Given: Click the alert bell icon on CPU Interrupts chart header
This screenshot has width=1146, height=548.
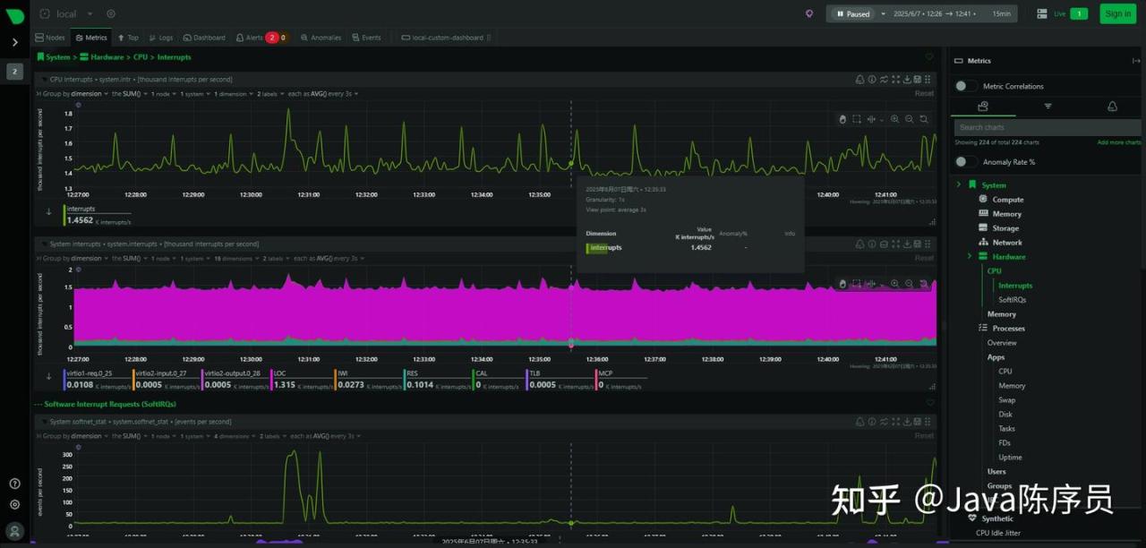Looking at the screenshot, I should 860,80.
